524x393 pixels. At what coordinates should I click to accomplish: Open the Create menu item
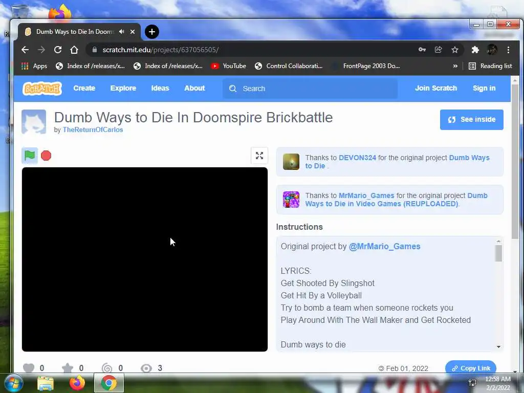tap(84, 88)
